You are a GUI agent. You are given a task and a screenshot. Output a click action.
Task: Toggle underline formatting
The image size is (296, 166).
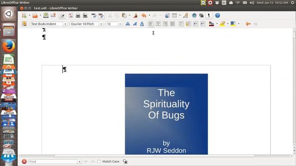(142, 24)
